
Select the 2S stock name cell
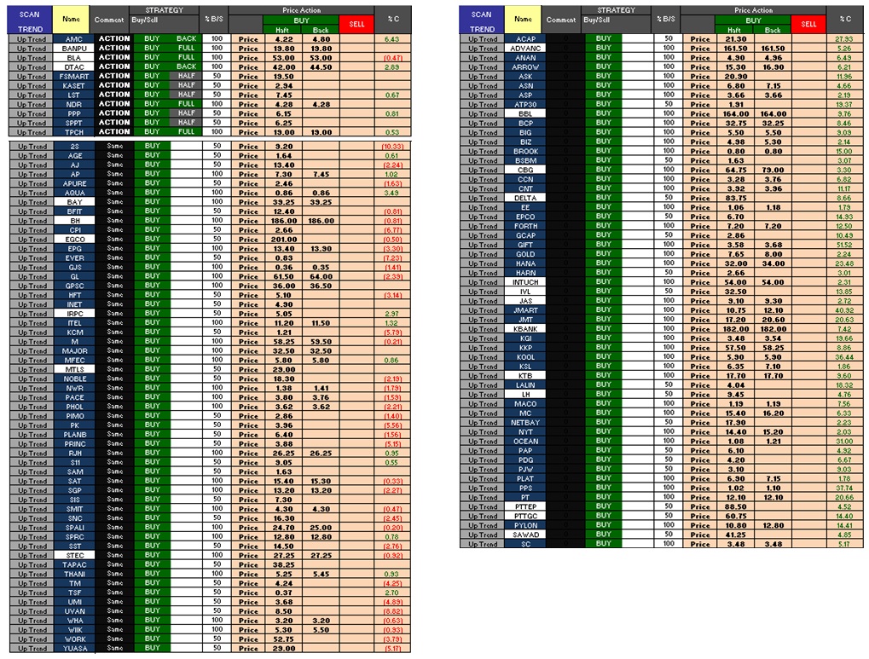point(74,147)
